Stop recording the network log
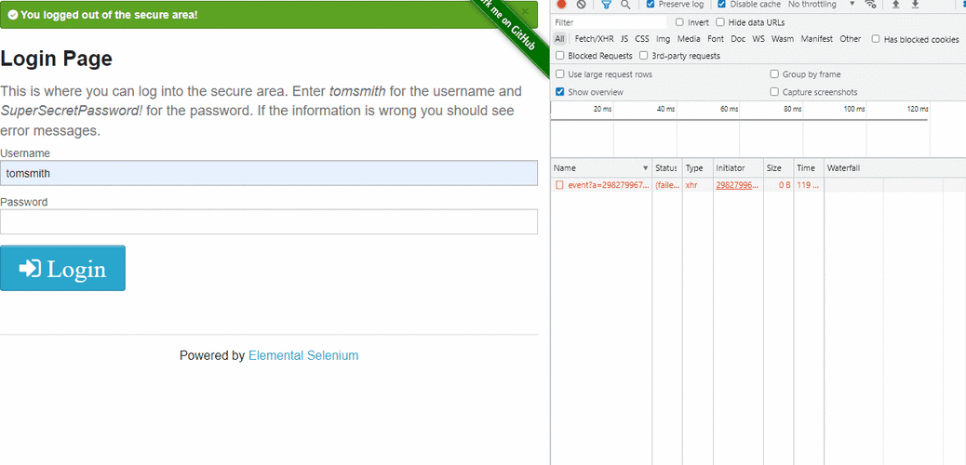This screenshot has height=465, width=966. (x=561, y=5)
